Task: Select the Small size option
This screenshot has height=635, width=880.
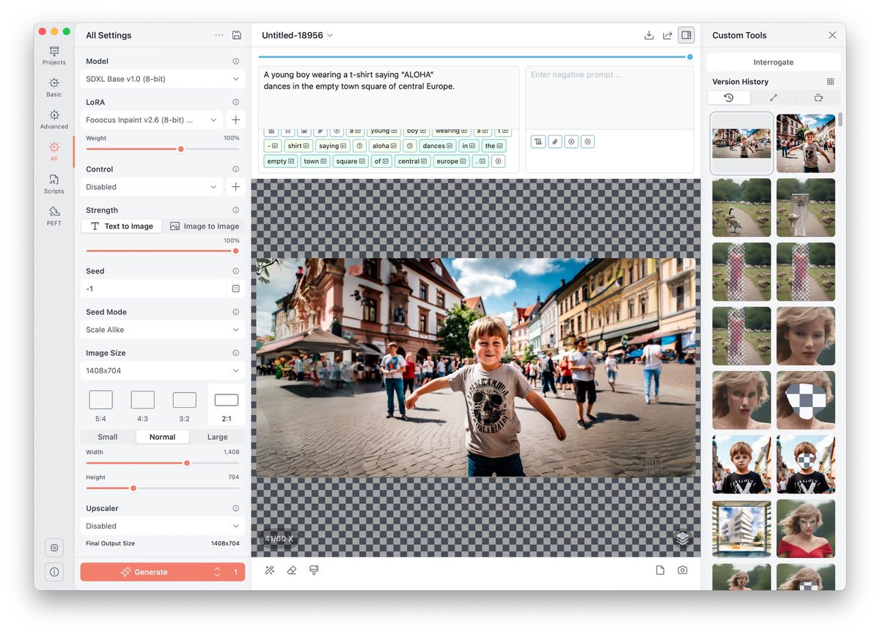Action: [x=108, y=437]
